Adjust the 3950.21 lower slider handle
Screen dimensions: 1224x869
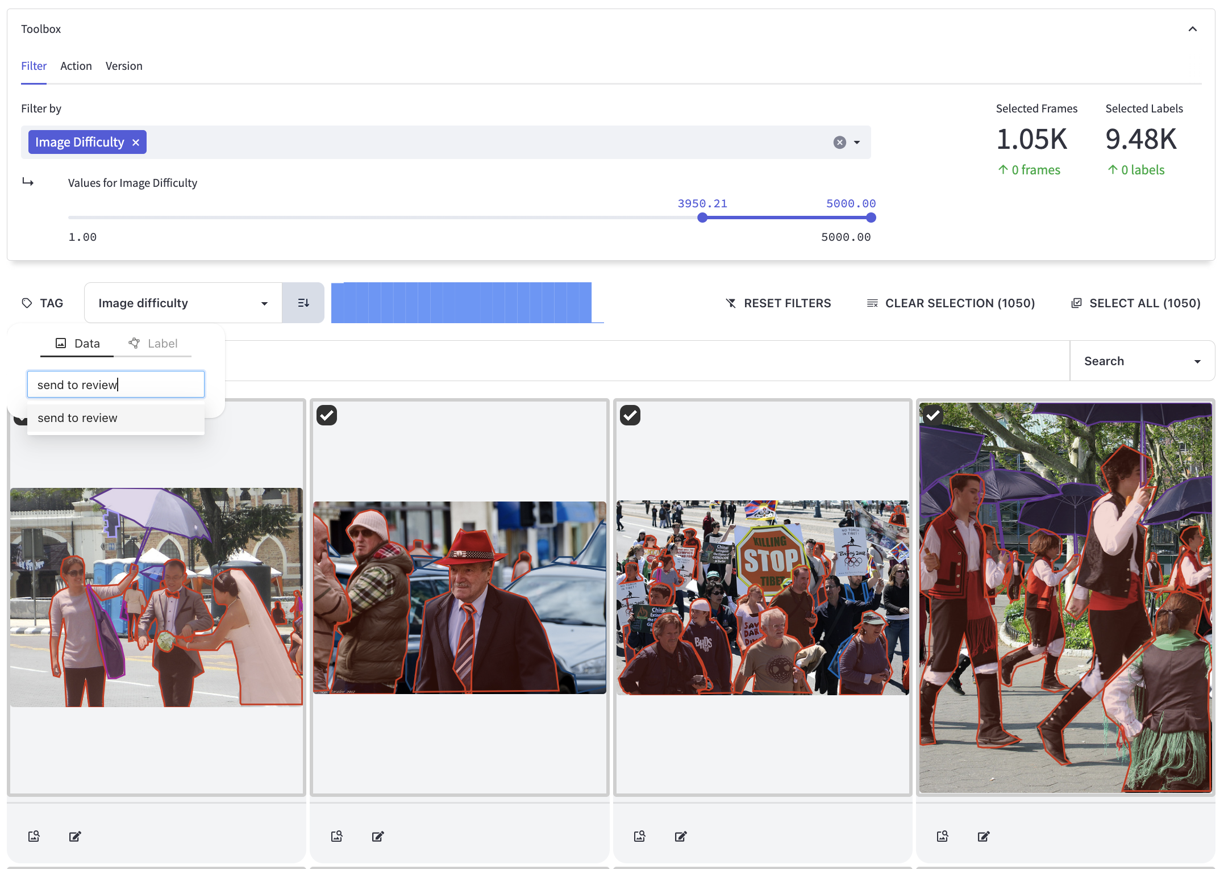pos(702,218)
